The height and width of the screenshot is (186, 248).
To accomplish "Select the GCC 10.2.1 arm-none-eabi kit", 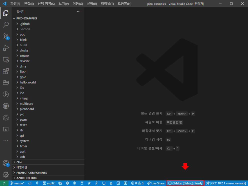I will point(226,183).
